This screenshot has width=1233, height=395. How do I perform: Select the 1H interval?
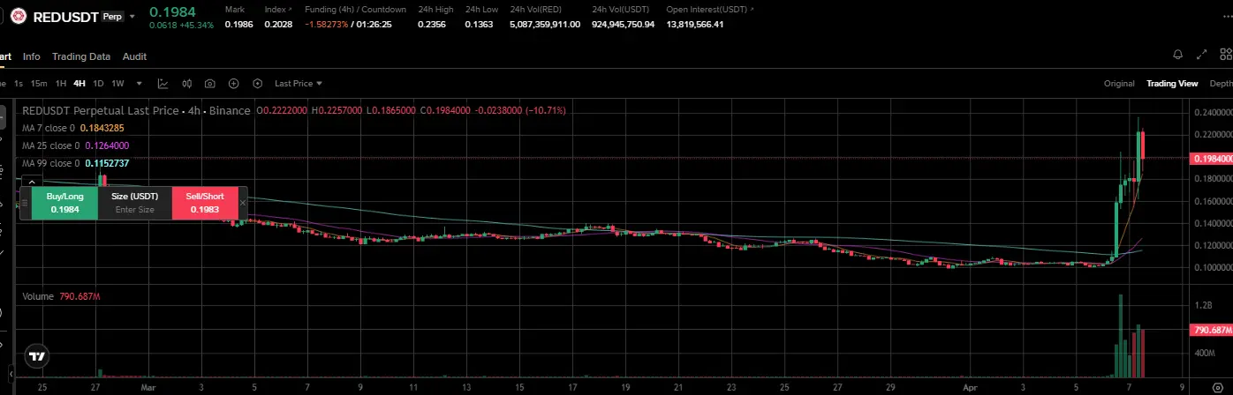coord(61,84)
